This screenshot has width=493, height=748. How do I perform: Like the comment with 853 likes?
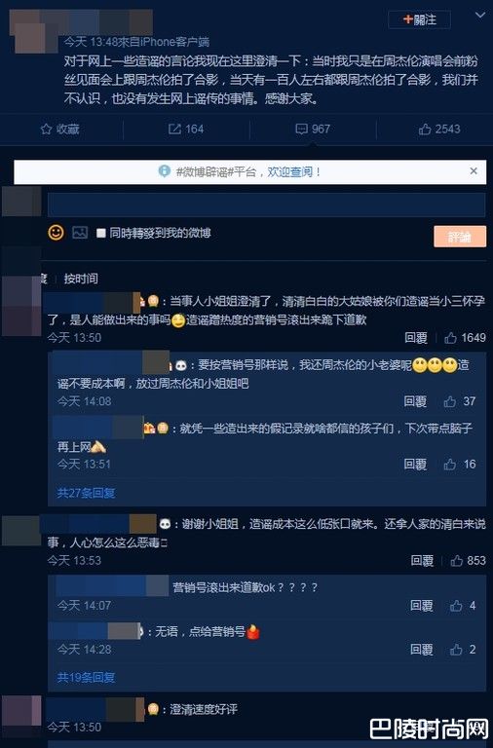(x=457, y=561)
